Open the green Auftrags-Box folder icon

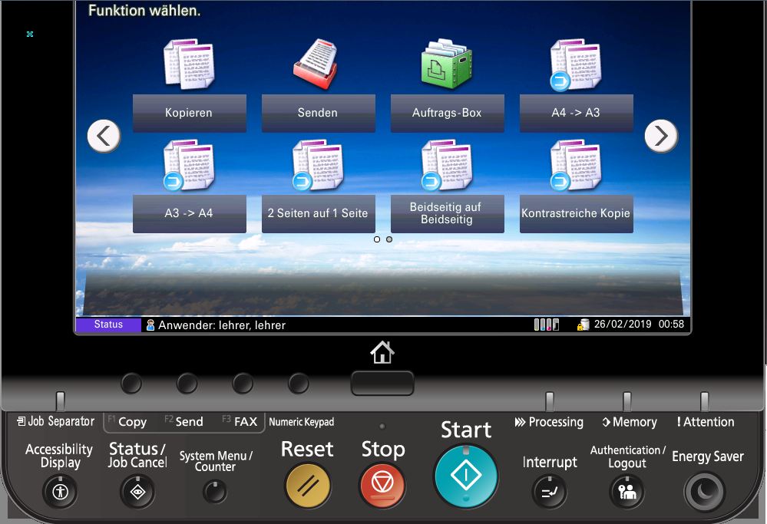[447, 65]
